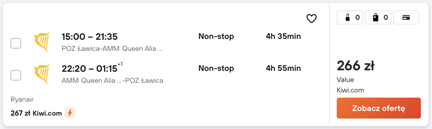Image resolution: width=432 pixels, height=129 pixels.
Task: Click the AMM Queen Alia-POZ Ławica route
Action: 112,80
